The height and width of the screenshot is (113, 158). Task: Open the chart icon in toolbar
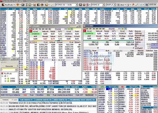click(x=35, y=5)
